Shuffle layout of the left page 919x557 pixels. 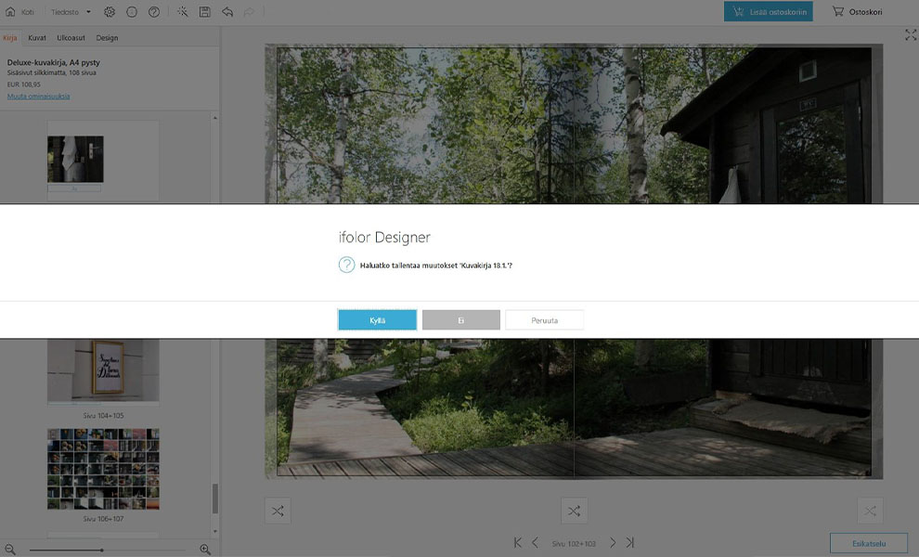point(277,511)
